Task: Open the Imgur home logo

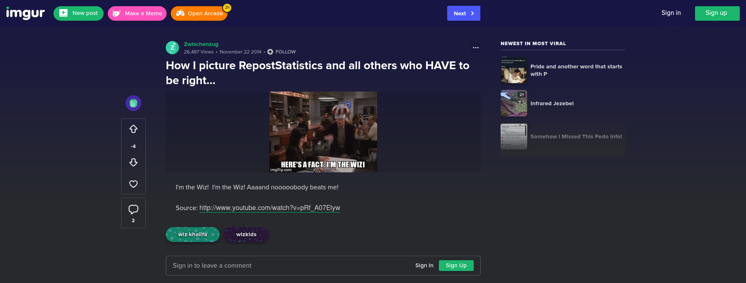Action: [25, 13]
